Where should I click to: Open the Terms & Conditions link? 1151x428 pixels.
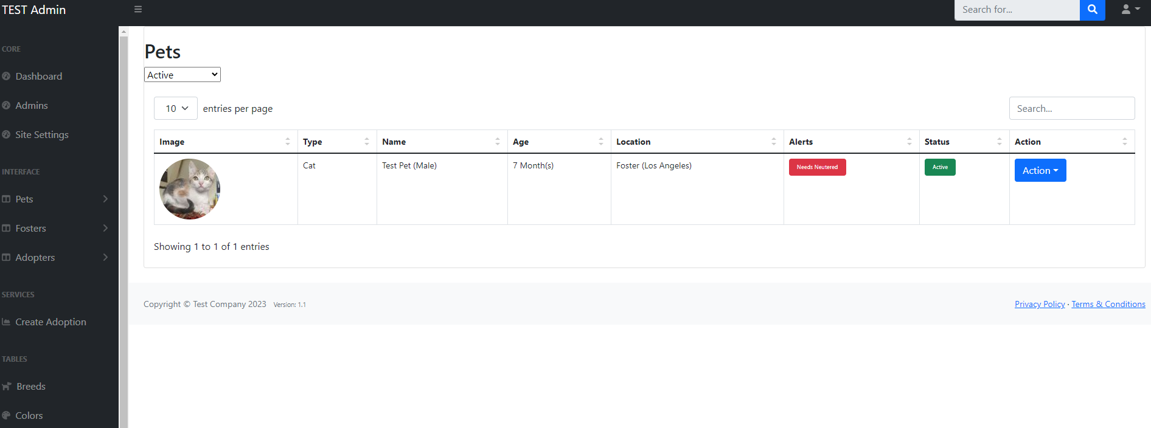(1108, 304)
